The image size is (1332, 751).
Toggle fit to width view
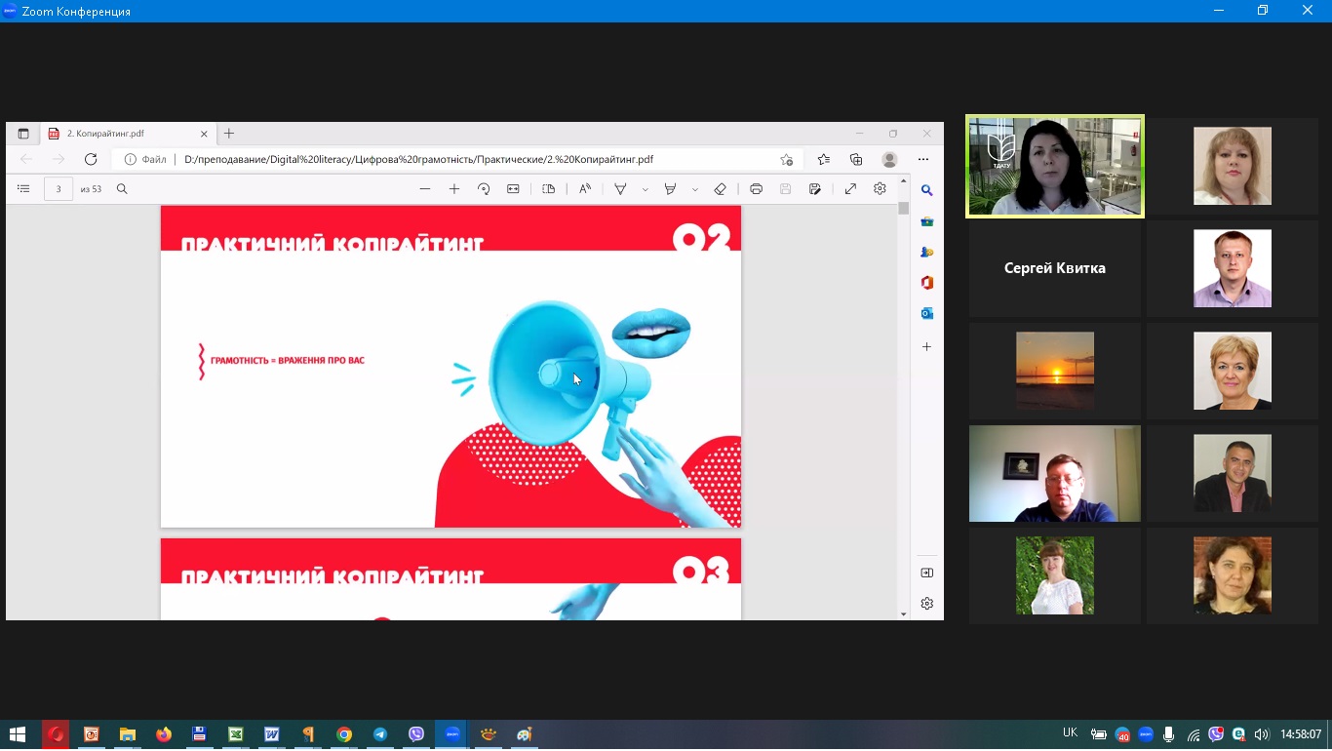point(513,189)
